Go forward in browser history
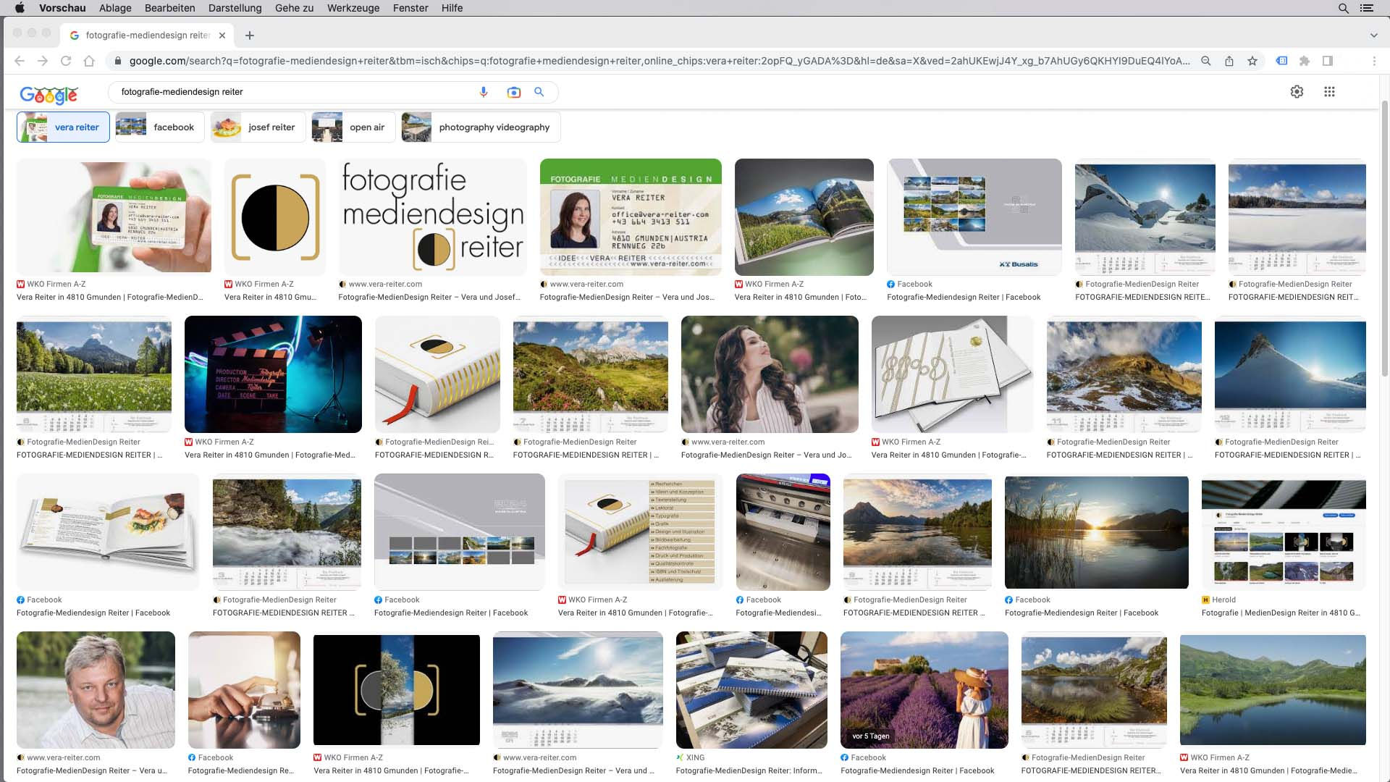1390x782 pixels. coord(43,61)
